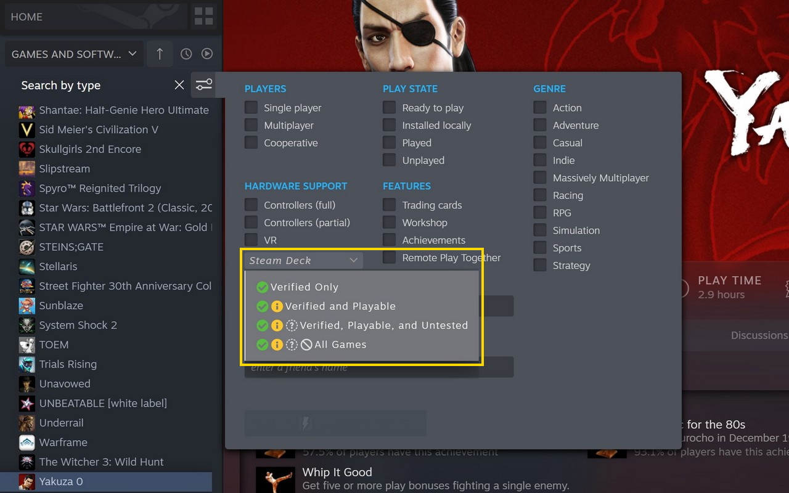Click Street Fighter 30th Anniversary icon
The image size is (789, 493).
27,286
